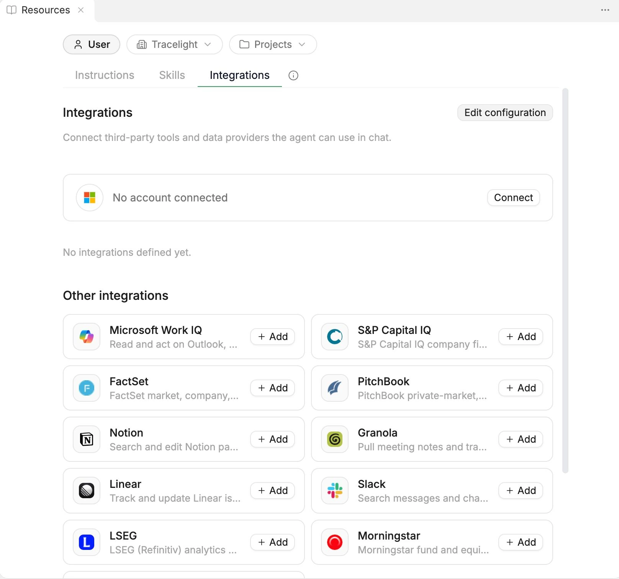Click the Morningstar logo icon
This screenshot has width=619, height=579.
pyautogui.click(x=335, y=542)
